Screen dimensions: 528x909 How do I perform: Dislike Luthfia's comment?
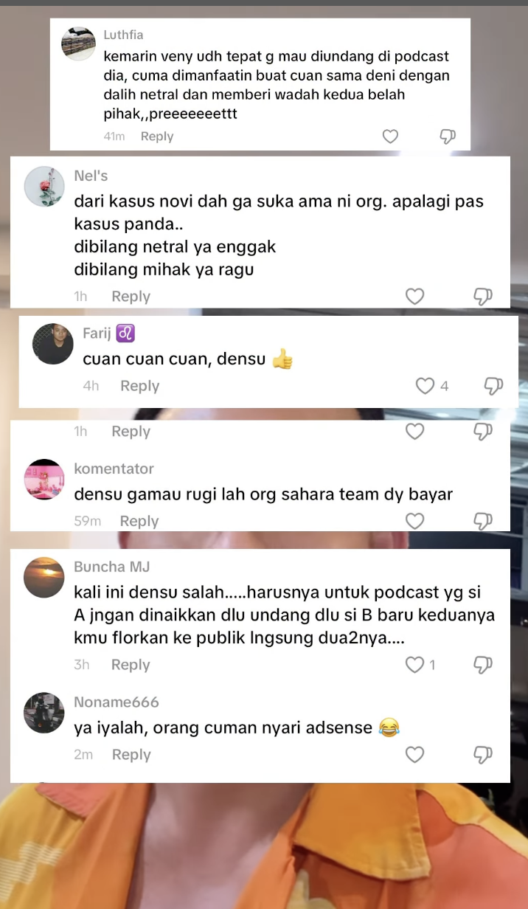pos(448,136)
